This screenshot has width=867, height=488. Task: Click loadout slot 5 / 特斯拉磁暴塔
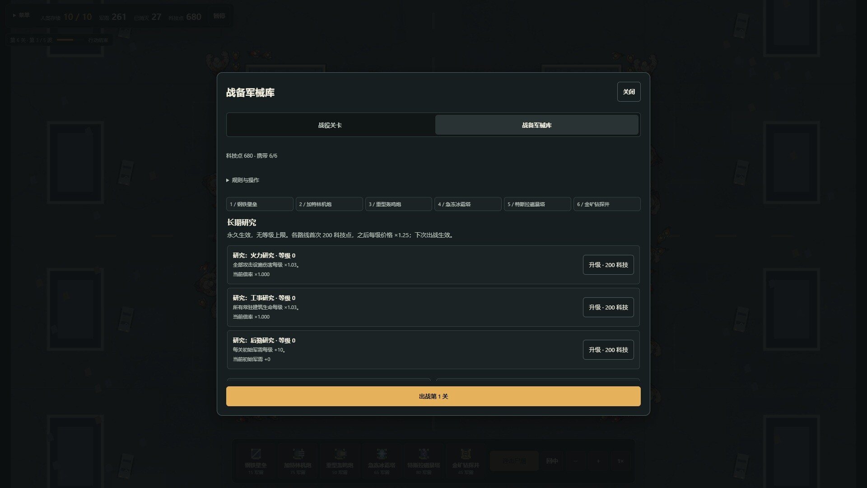coord(537,204)
